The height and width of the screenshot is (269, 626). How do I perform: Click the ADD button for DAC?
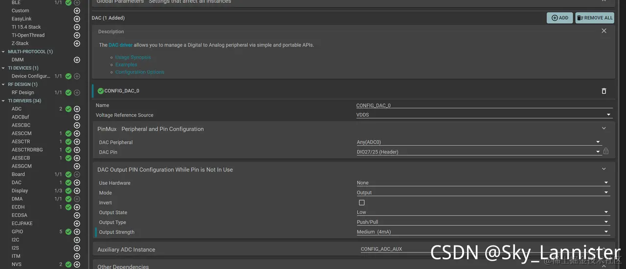[x=560, y=18]
